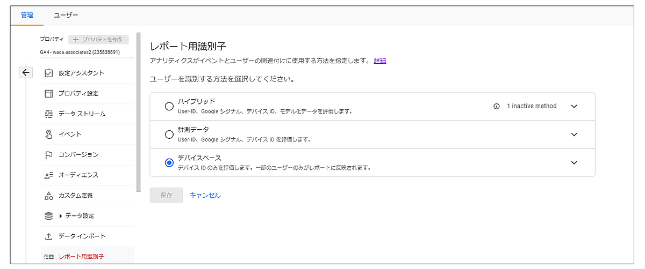Image resolution: width=645 pixels, height=269 pixels.
Task: Click the カスタム定義 shapes icon
Action: [49, 196]
